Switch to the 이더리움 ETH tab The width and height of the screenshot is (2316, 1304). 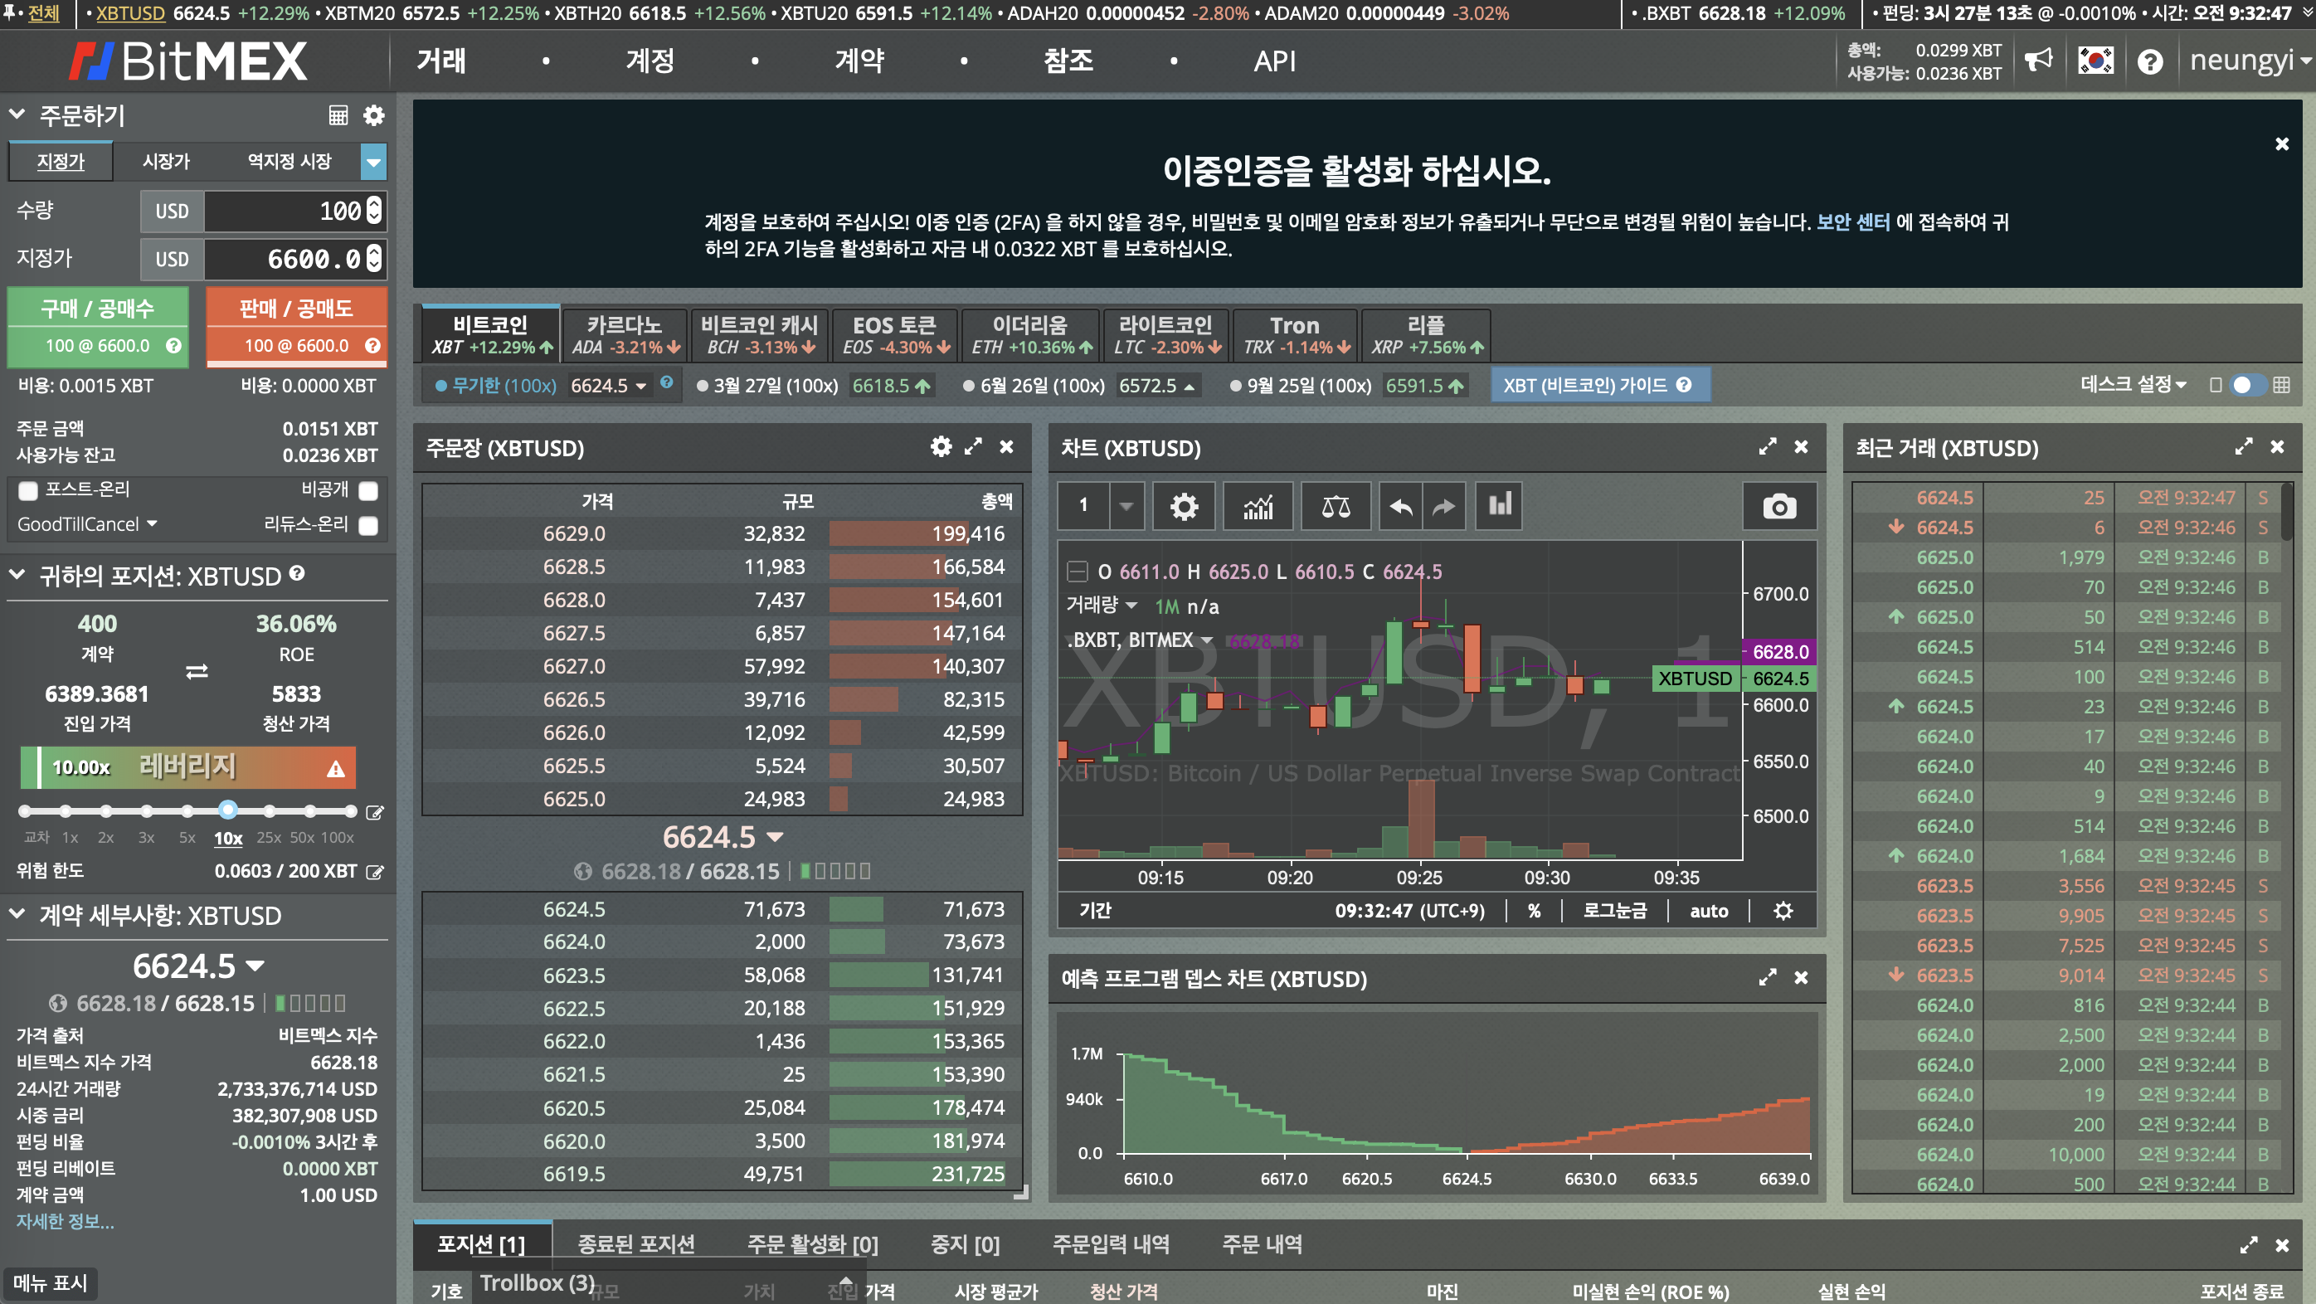1030,334
